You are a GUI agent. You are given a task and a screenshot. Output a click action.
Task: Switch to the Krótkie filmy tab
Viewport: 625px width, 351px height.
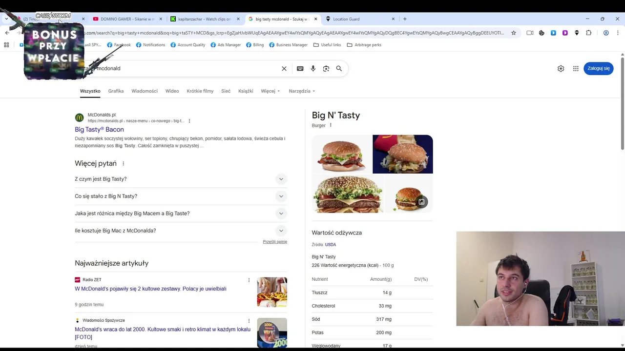pos(200,91)
